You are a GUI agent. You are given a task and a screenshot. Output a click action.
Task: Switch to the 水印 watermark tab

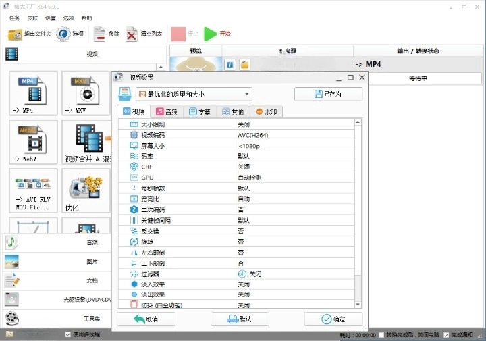click(x=267, y=111)
